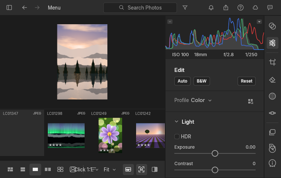
Task: Open the People view icon
Action: coord(72,170)
